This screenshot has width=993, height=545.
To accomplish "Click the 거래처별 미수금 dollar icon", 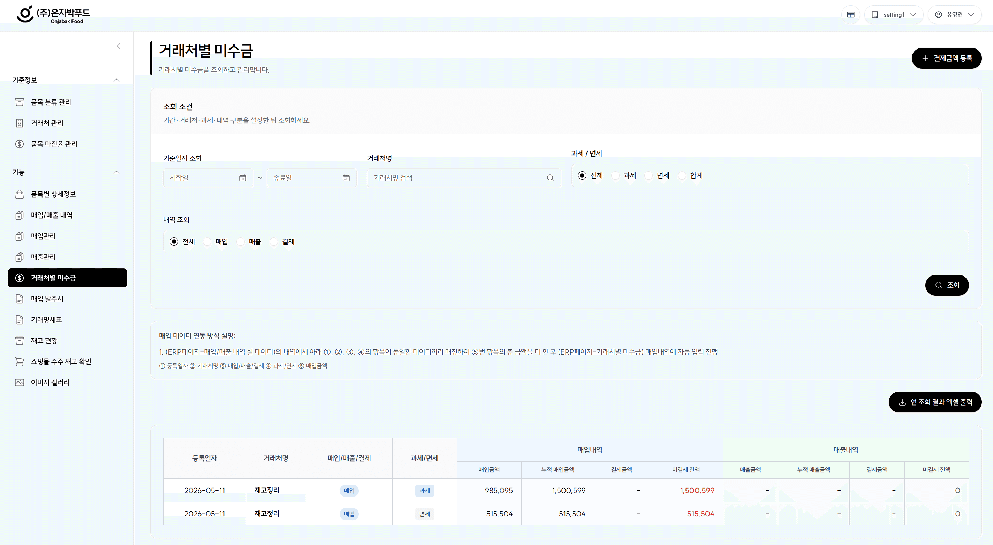I will pyautogui.click(x=19, y=278).
